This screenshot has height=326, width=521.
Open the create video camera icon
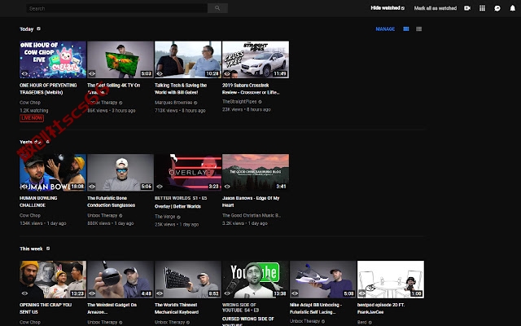(467, 8)
